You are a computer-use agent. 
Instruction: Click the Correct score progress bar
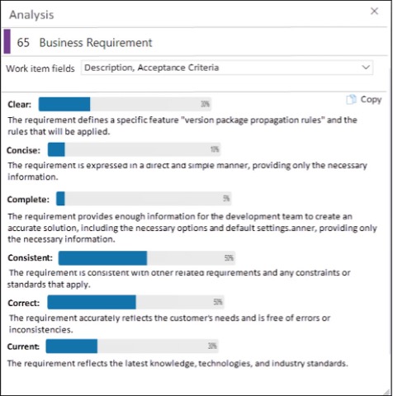pyautogui.click(x=135, y=302)
